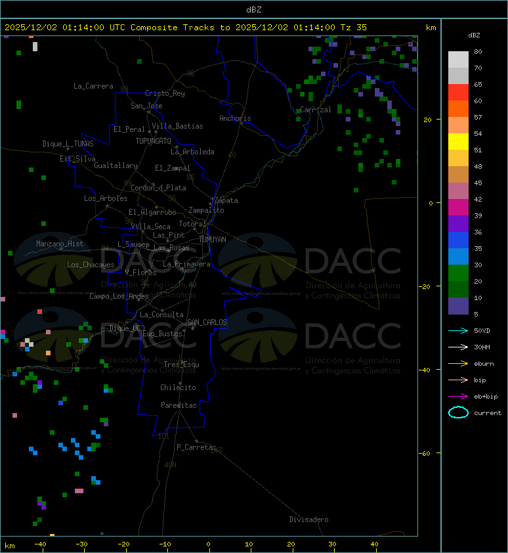Screen dimensions: 508x553
Task: Click the El_Zampal place label
Action: (x=173, y=168)
